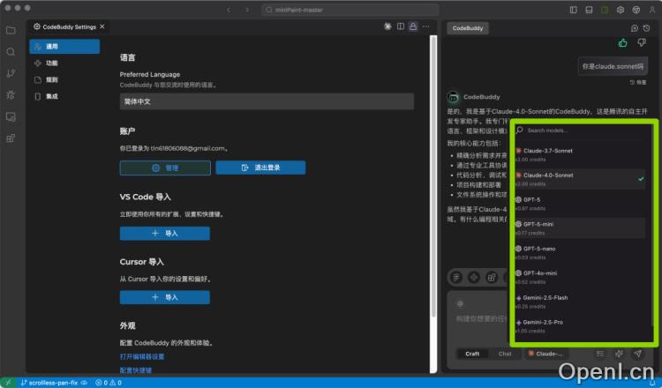Split the editor with split icon
Screen dimensions: 662x388
(400, 26)
